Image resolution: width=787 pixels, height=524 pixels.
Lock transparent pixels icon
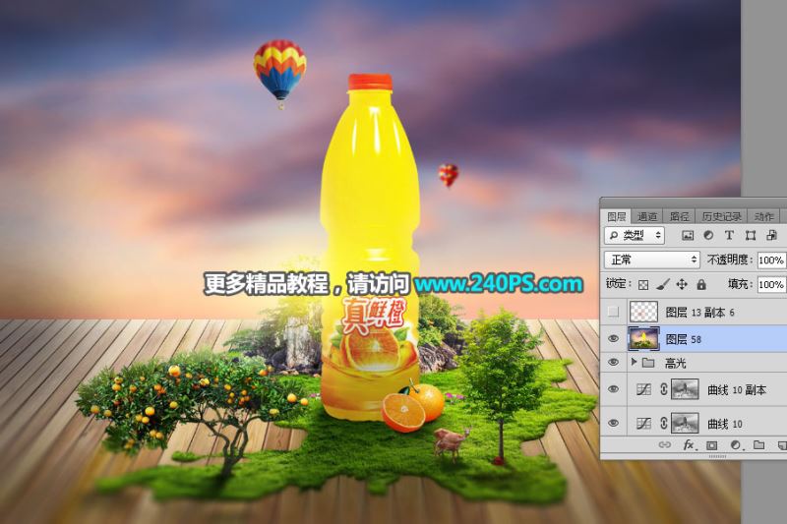(643, 285)
